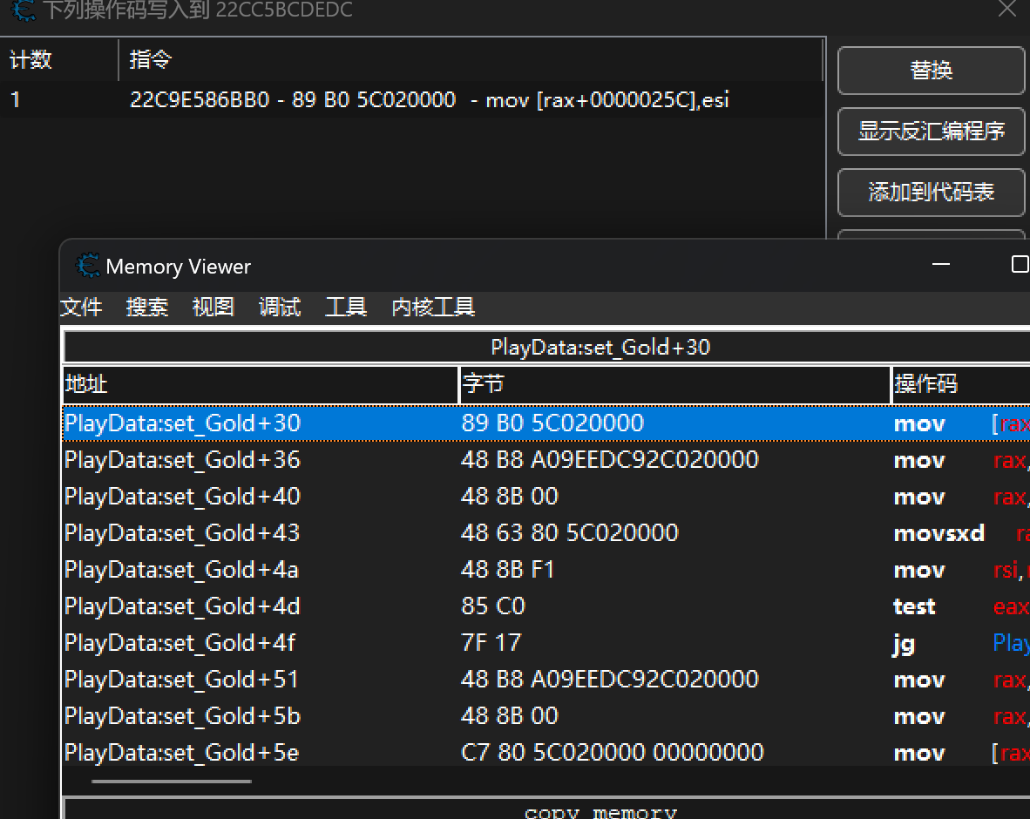The width and height of the screenshot is (1030, 819).
Task: Open the 文件 menu in Memory Viewer
Action: coord(81,307)
